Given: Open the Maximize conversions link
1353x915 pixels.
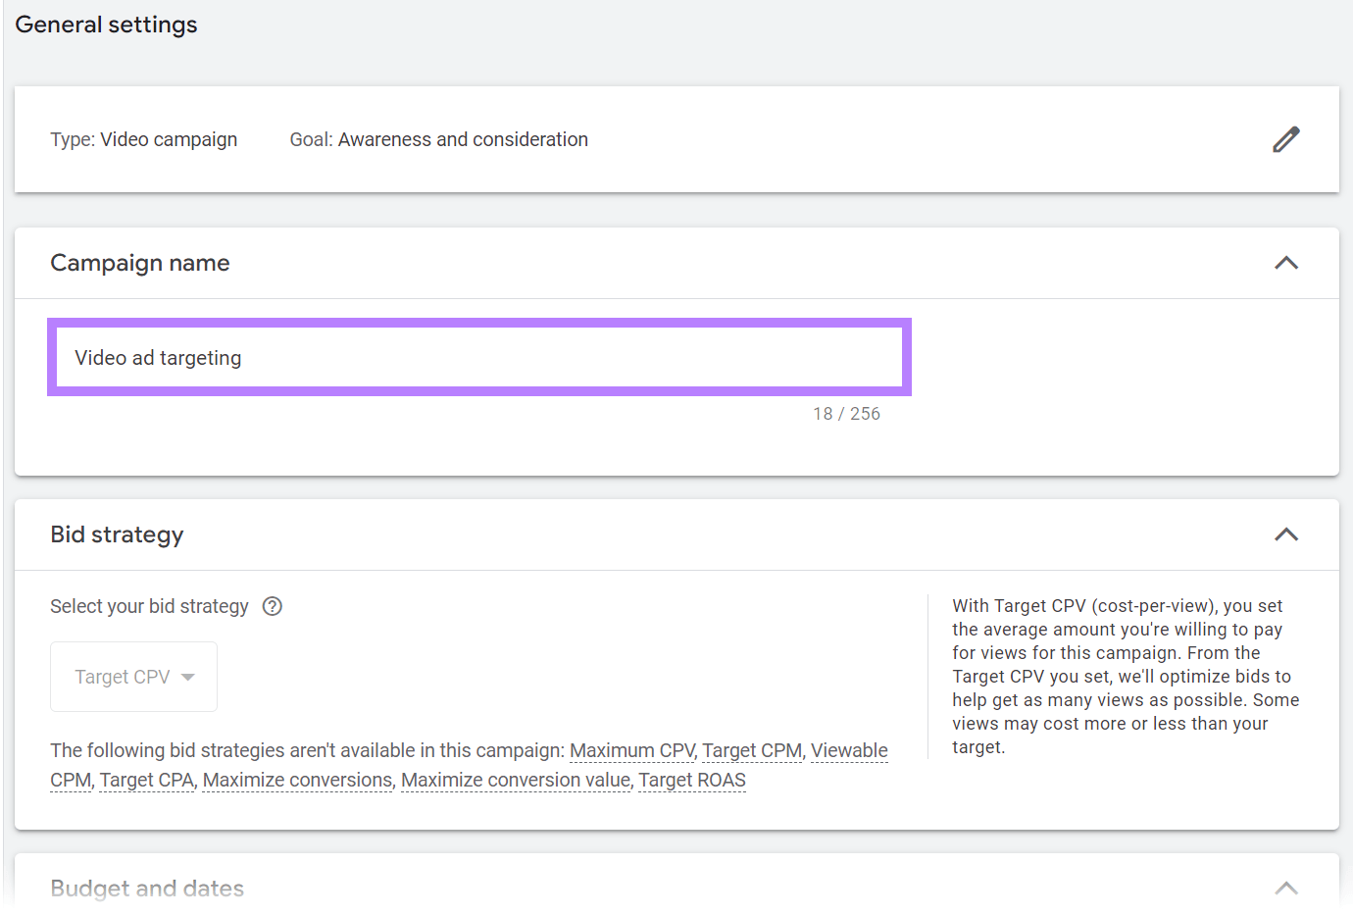Looking at the screenshot, I should [296, 780].
